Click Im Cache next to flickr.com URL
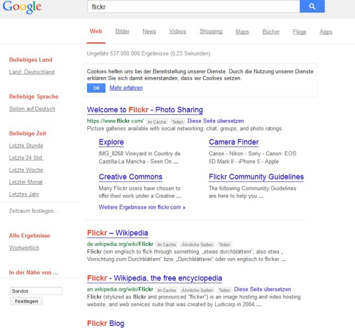 click(x=157, y=122)
